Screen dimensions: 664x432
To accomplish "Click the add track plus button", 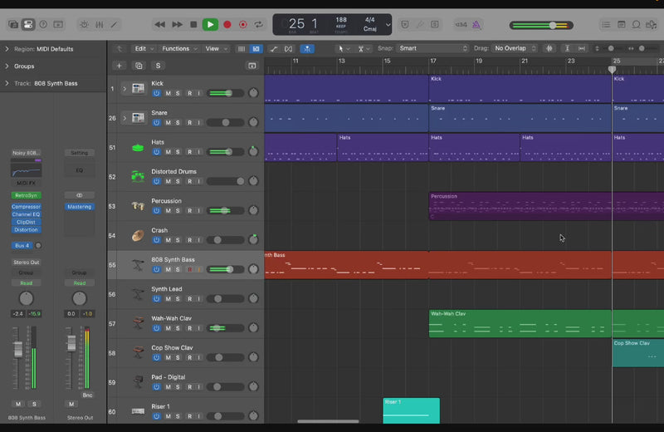I will point(119,66).
